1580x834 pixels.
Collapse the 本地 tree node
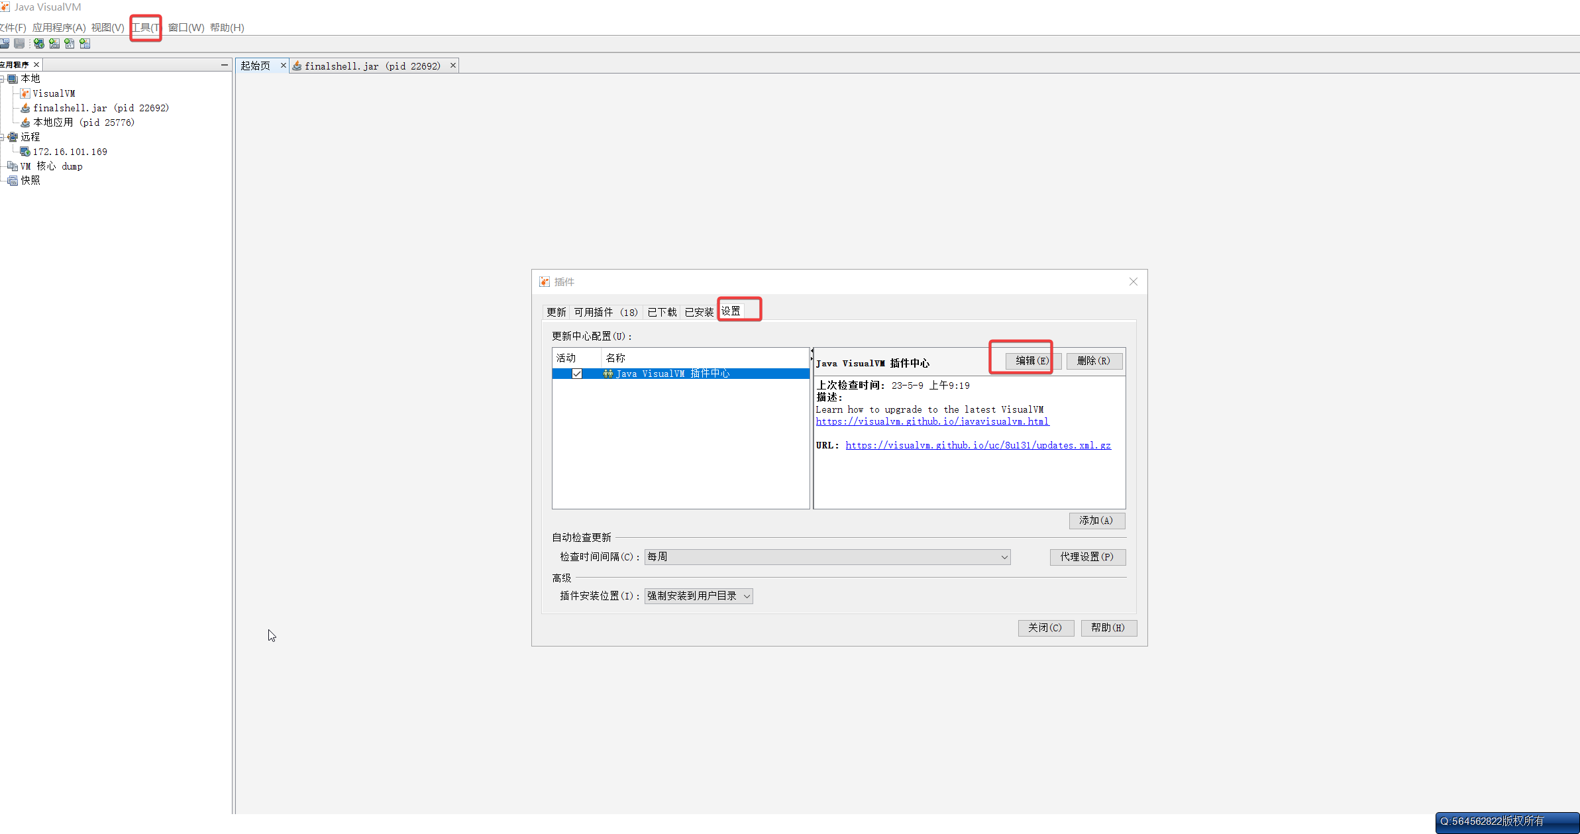tap(2, 79)
